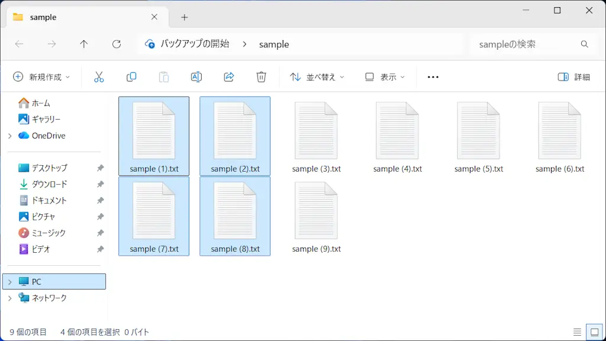
Task: Switch to details list view in status bar
Action: [x=577, y=332]
